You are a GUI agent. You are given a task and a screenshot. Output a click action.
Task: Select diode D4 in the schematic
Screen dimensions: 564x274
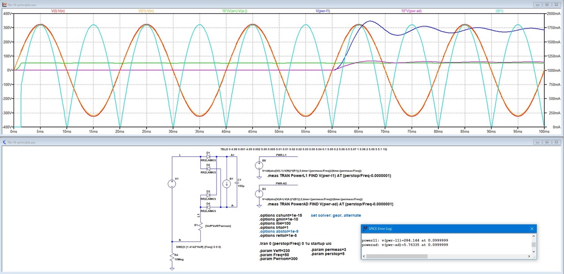click(x=208, y=207)
